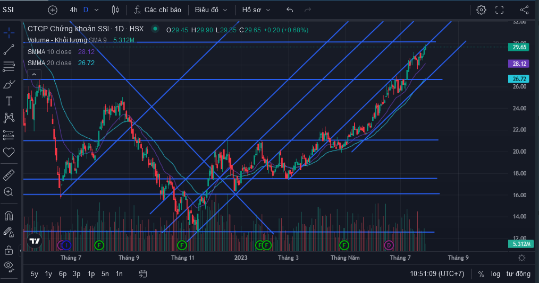Click the heart favorites icon
The image size is (539, 283).
coord(9,152)
